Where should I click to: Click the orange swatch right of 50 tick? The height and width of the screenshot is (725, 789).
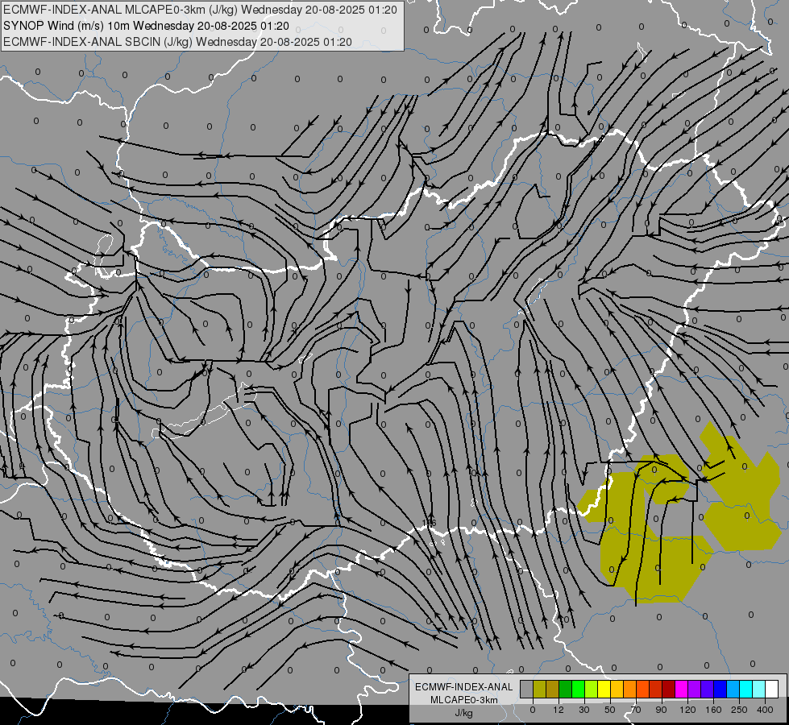coord(630,689)
